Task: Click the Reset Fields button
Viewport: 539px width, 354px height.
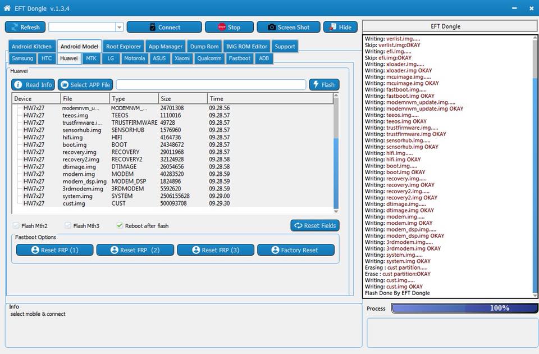Action: tap(315, 226)
